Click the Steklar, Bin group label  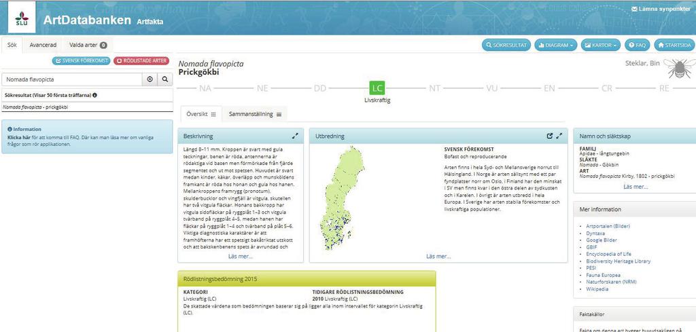(642, 63)
